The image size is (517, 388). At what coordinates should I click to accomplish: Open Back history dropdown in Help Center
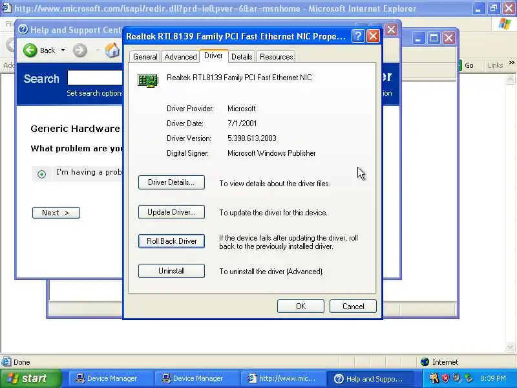point(63,50)
